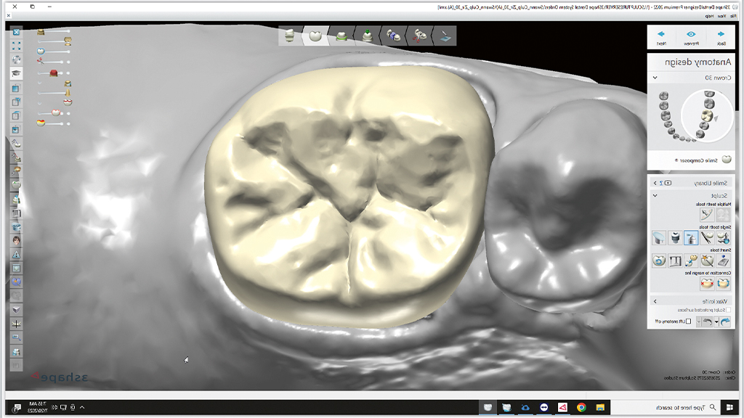Select the active crown anatomy workflow step

coord(315,36)
